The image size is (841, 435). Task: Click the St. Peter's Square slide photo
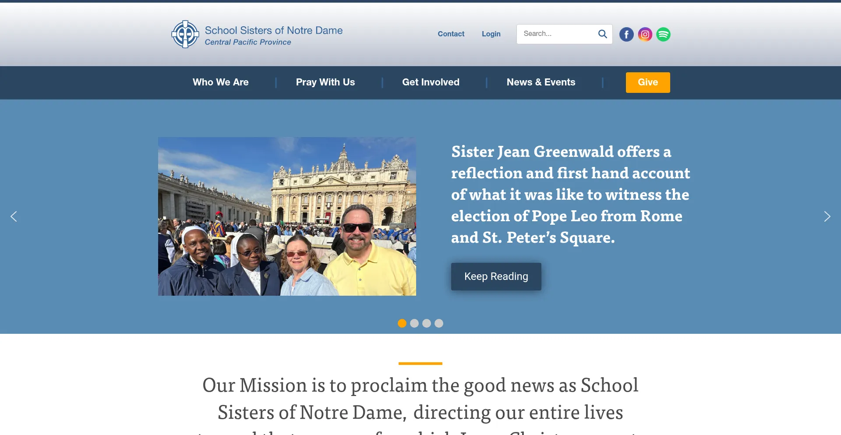tap(287, 216)
